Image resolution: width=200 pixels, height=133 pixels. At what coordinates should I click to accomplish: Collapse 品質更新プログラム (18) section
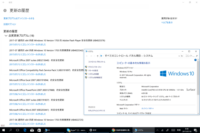pos(6,36)
